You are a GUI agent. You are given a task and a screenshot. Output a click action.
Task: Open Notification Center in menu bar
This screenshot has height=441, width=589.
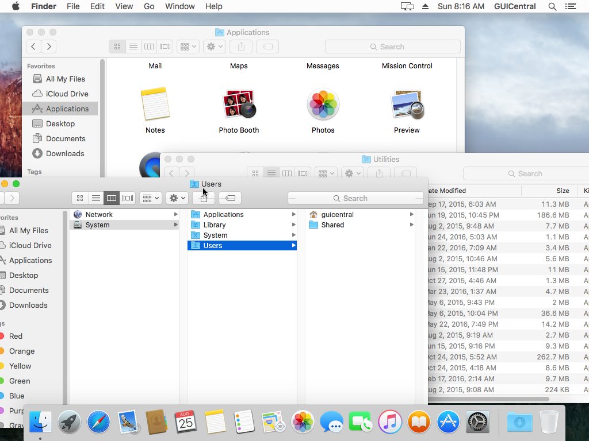[x=570, y=6]
